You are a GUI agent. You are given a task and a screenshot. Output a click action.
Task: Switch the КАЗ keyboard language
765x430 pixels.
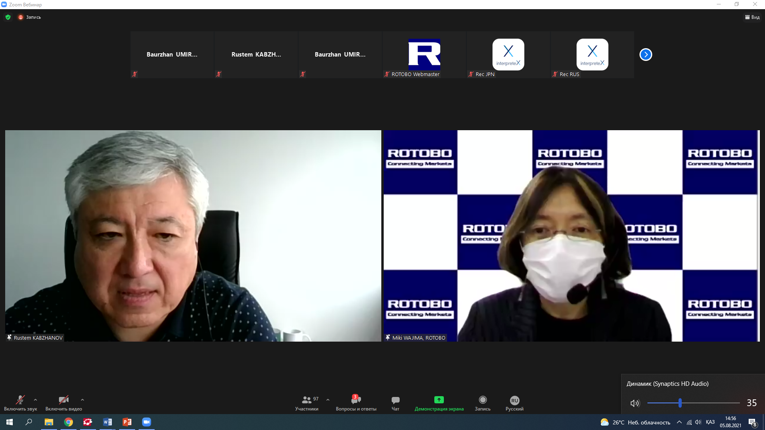[710, 422]
